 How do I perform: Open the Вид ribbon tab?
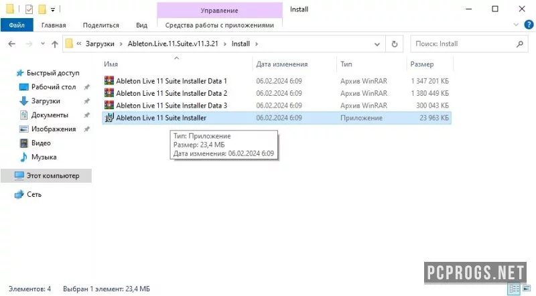(141, 25)
